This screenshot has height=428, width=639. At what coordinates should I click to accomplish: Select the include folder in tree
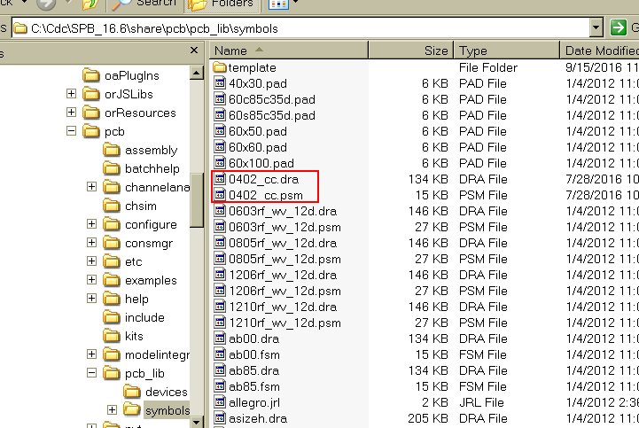tap(134, 317)
